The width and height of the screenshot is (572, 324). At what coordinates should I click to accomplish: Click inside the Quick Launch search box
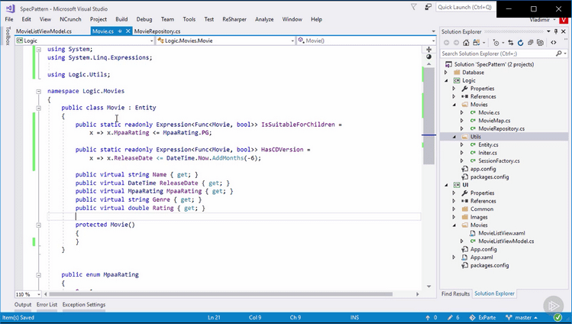tap(465, 8)
